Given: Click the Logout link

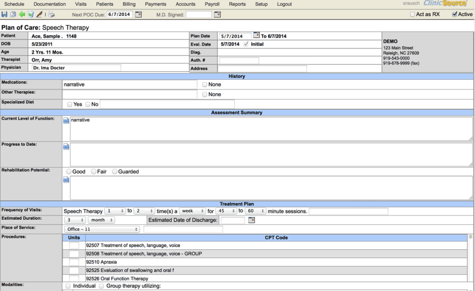Looking at the screenshot, I should coord(284,4).
